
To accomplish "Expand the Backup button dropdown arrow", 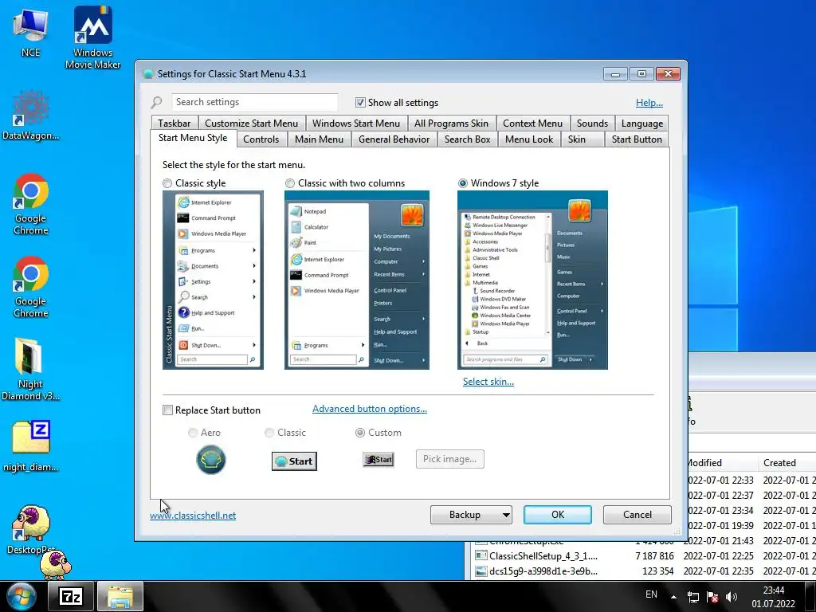I will coord(506,515).
